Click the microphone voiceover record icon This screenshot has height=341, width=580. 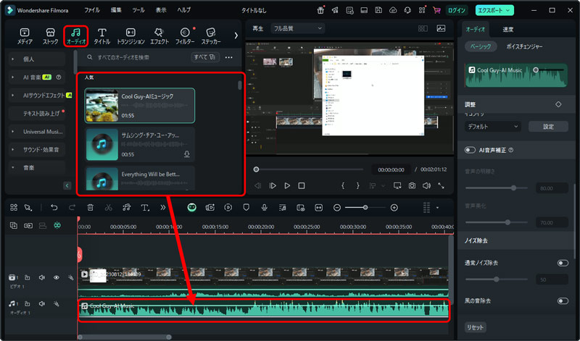pyautogui.click(x=264, y=208)
